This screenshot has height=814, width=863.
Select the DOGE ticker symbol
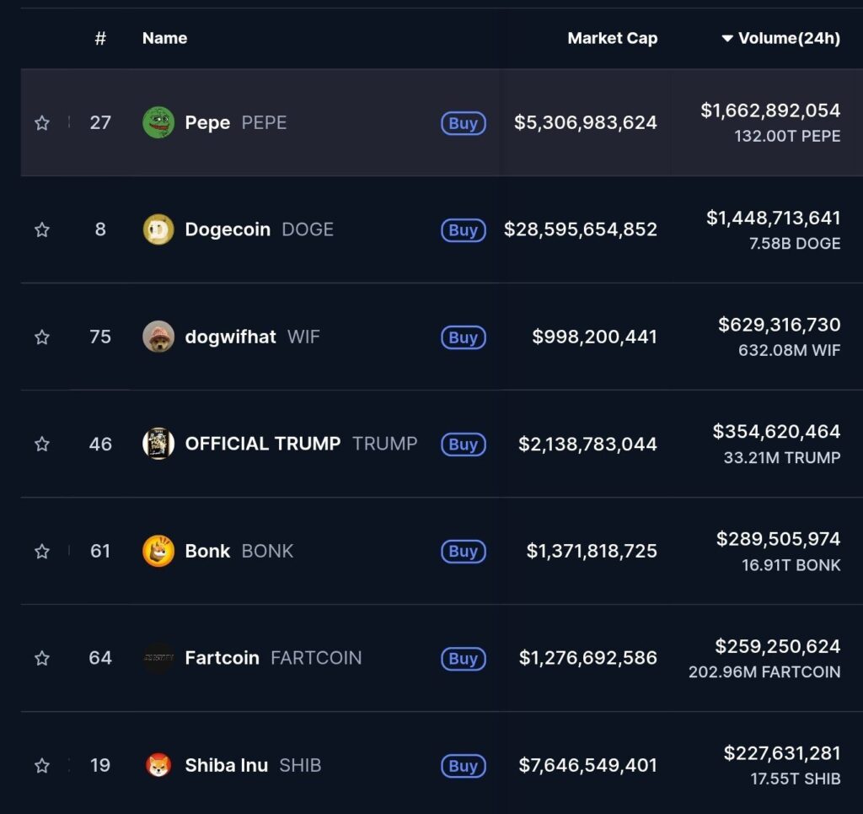click(308, 229)
